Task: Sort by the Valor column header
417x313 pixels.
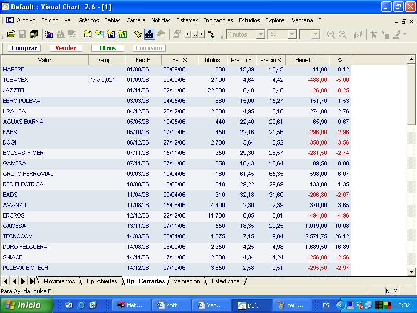Action: 44,60
